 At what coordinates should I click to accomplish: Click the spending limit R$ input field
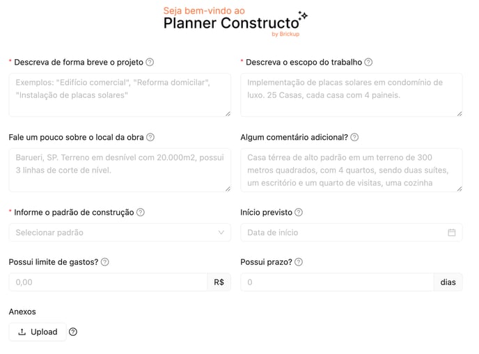(108, 282)
